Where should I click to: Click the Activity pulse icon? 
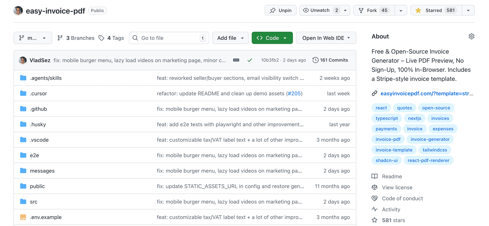pos(375,209)
